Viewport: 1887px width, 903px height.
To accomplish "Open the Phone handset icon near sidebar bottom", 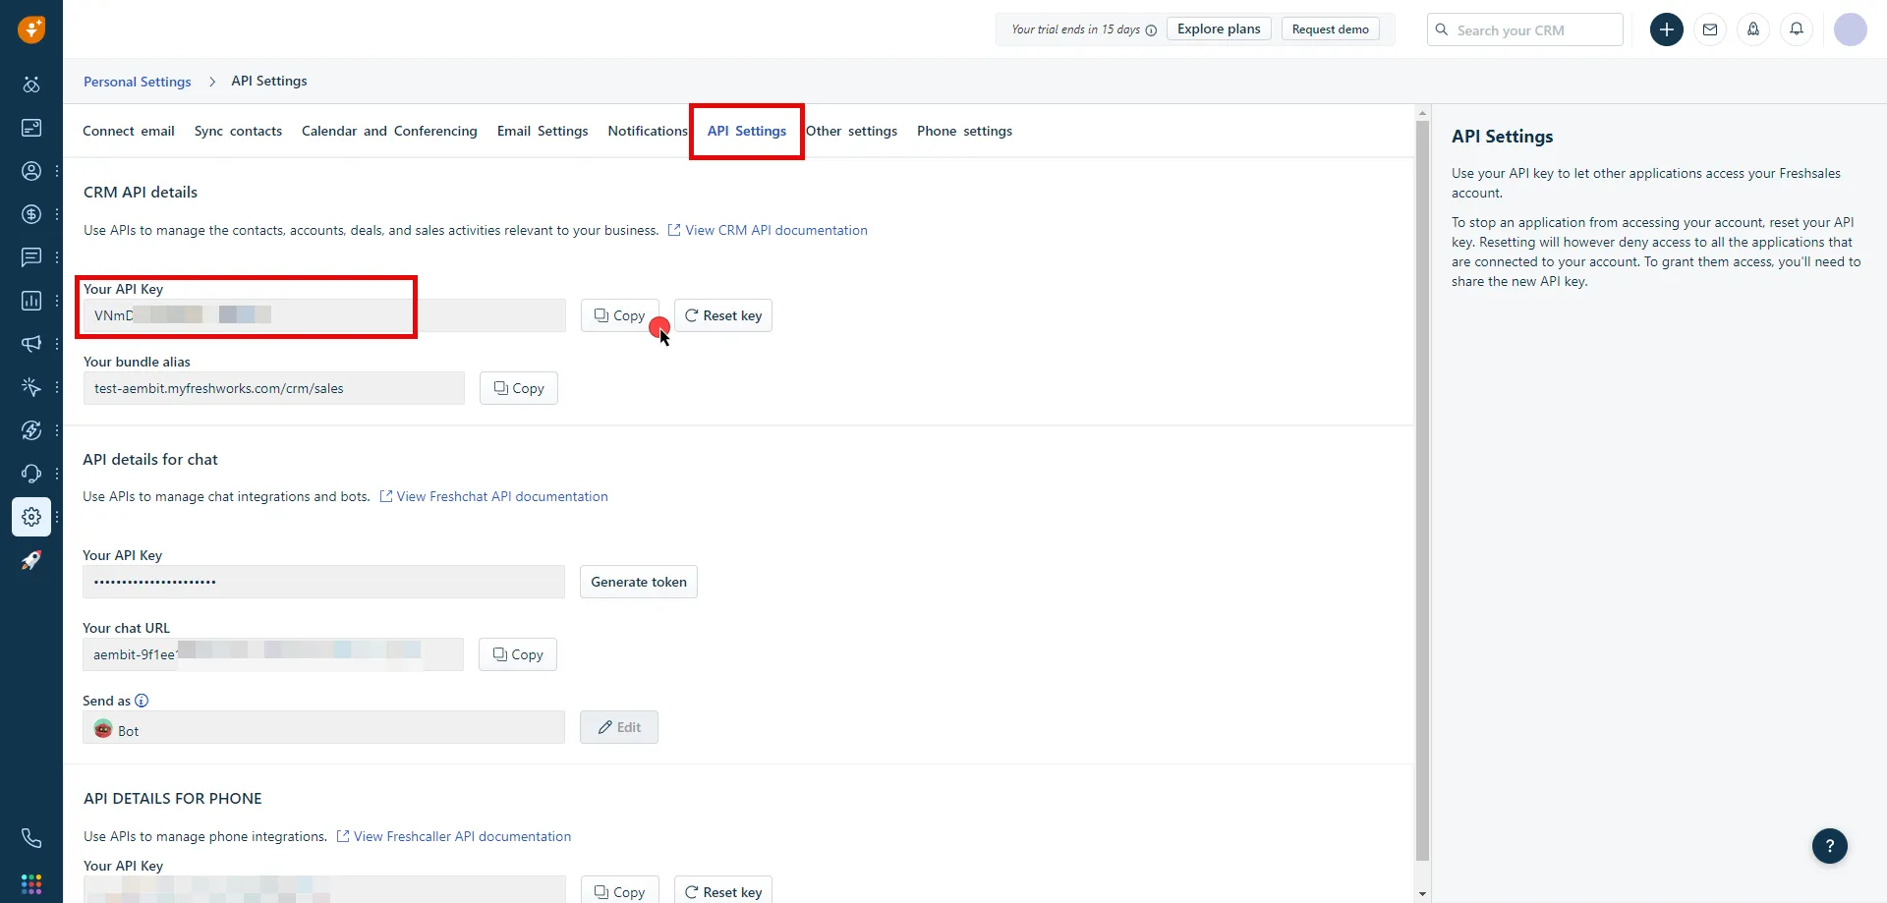I will click(30, 837).
